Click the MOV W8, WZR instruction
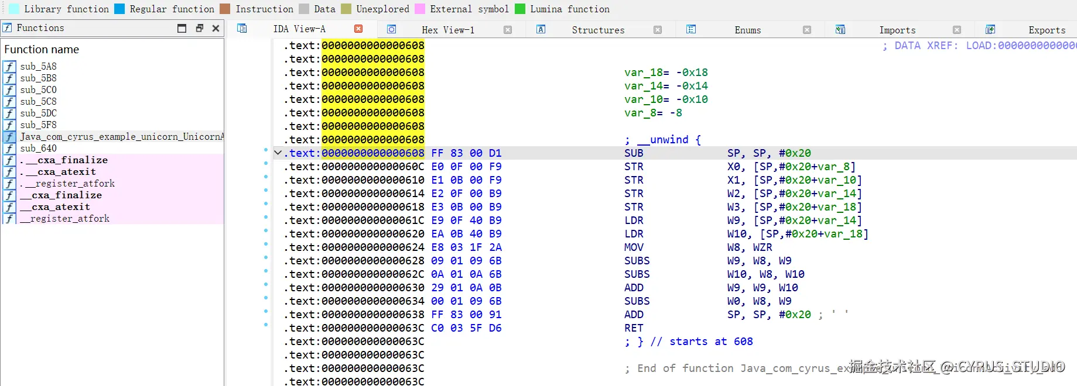1077x386 pixels. (699, 247)
